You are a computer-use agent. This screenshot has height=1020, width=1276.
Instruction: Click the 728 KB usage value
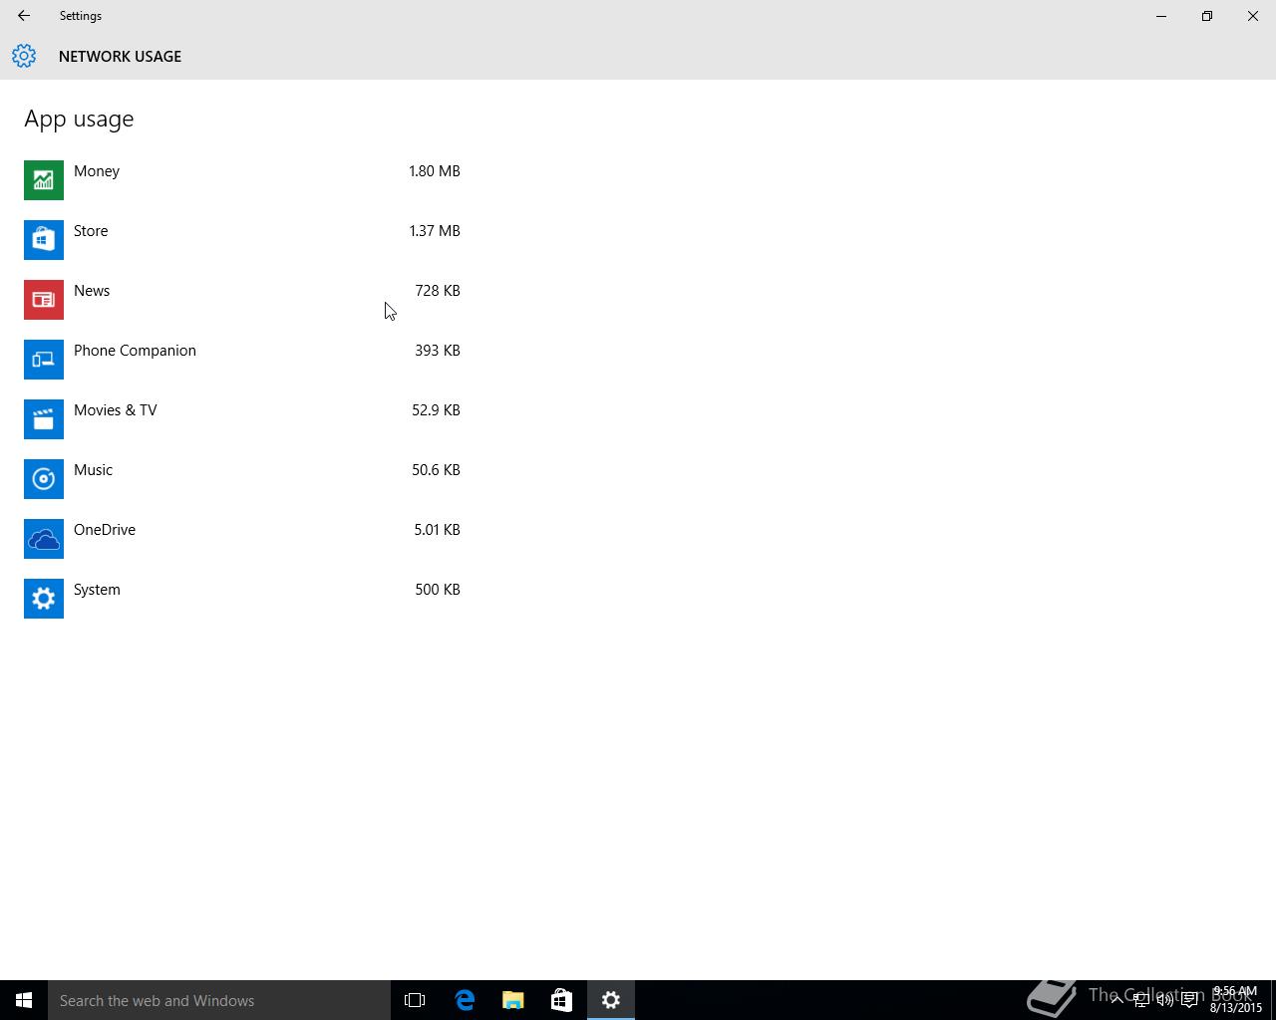coord(438,291)
